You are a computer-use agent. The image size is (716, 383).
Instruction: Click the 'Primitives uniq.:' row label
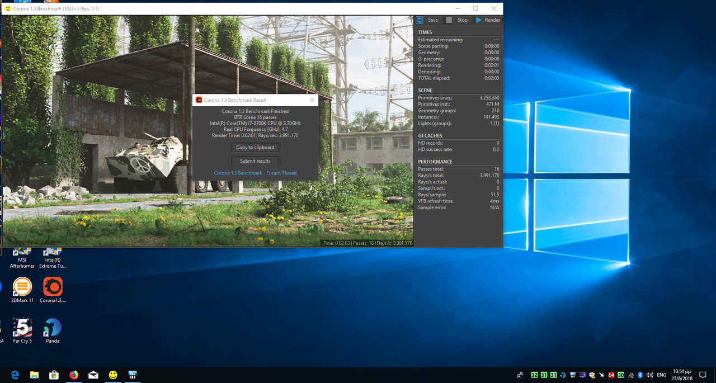tap(435, 98)
